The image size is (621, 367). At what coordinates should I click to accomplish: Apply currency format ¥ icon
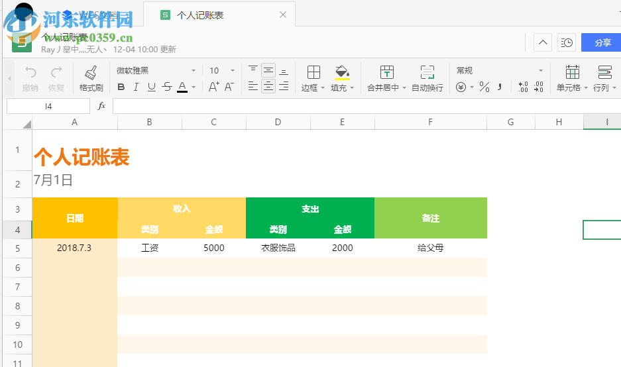coord(461,87)
